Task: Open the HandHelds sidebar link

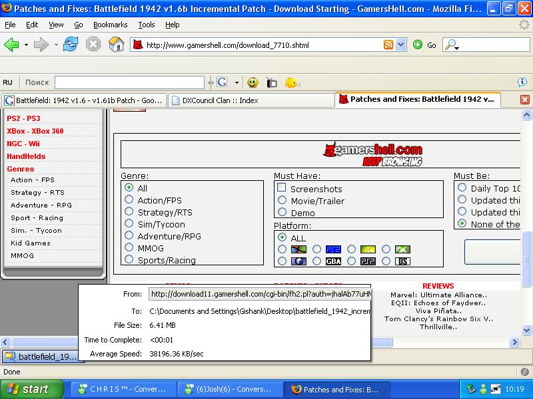Action: click(x=26, y=156)
